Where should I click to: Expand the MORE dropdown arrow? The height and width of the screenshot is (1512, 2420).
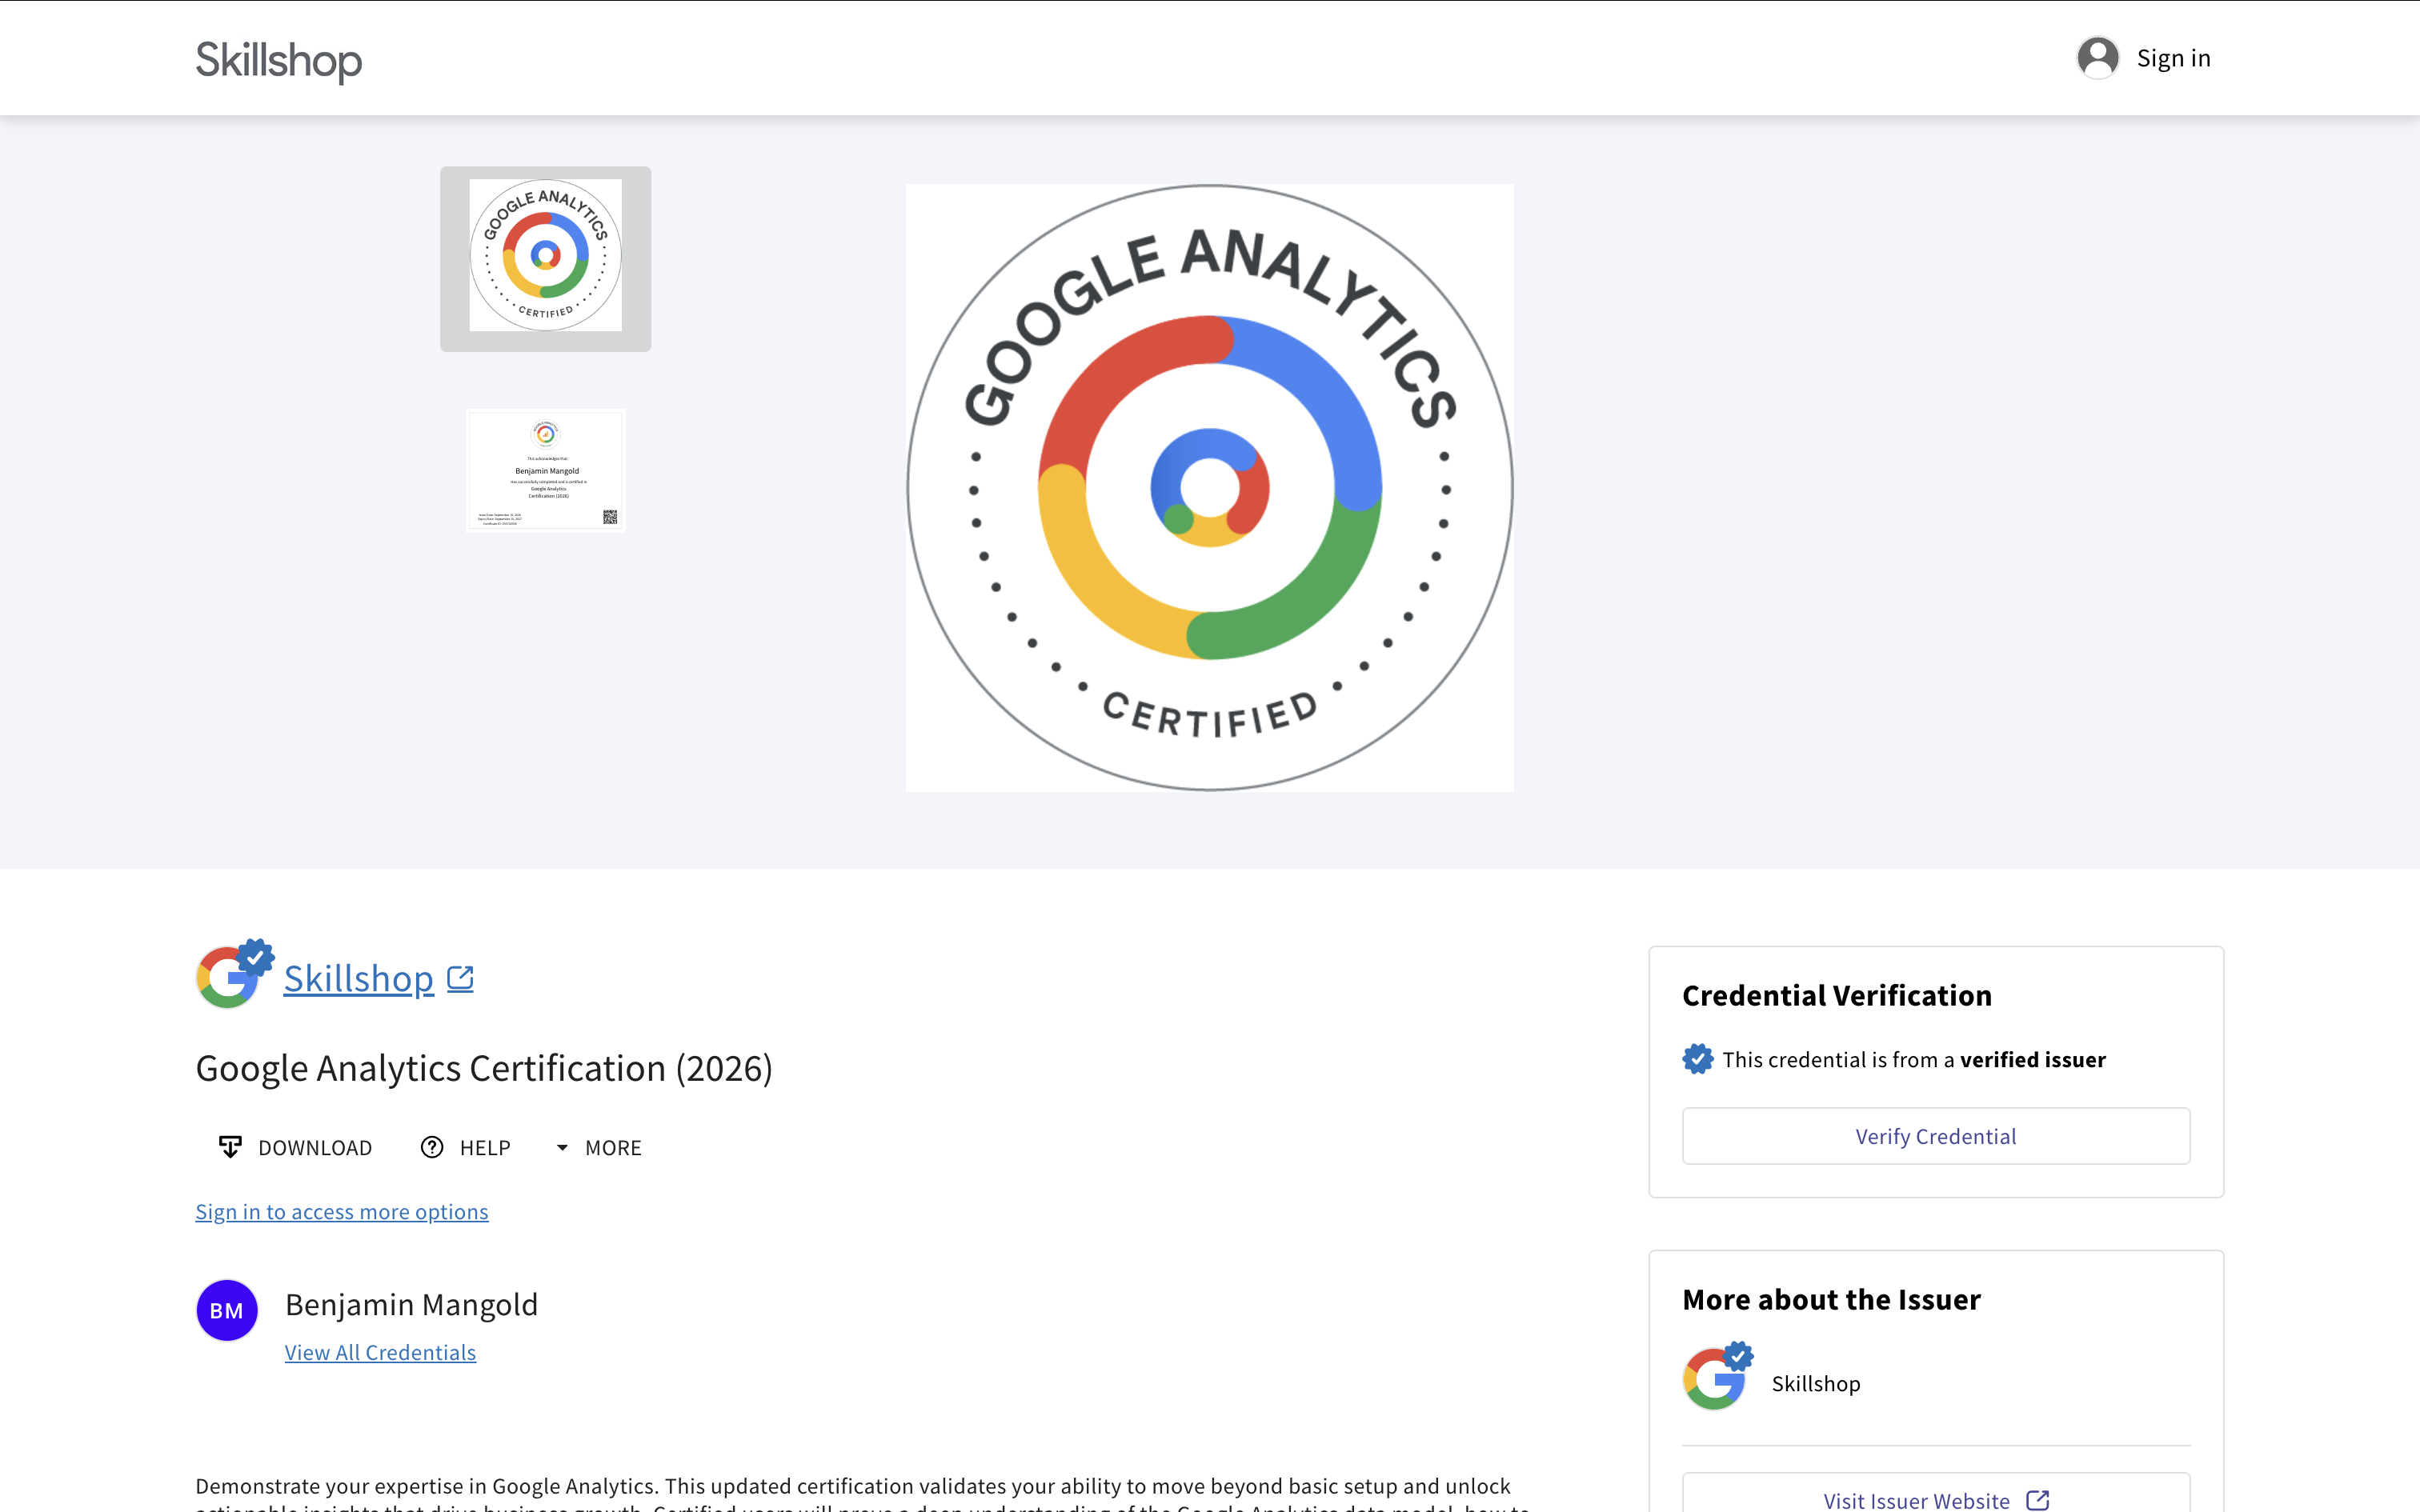point(562,1148)
